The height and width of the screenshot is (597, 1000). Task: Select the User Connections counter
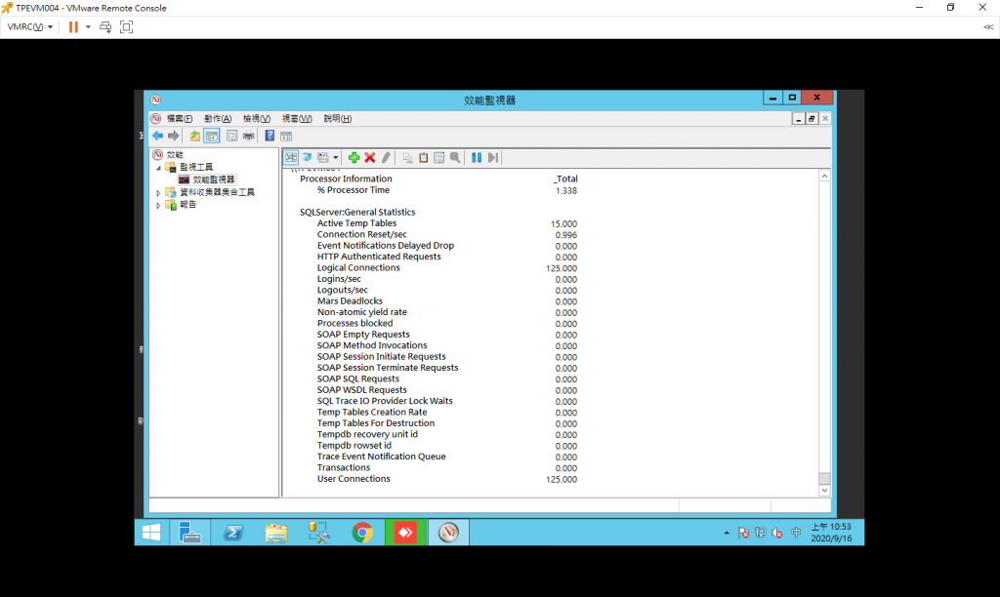[354, 479]
